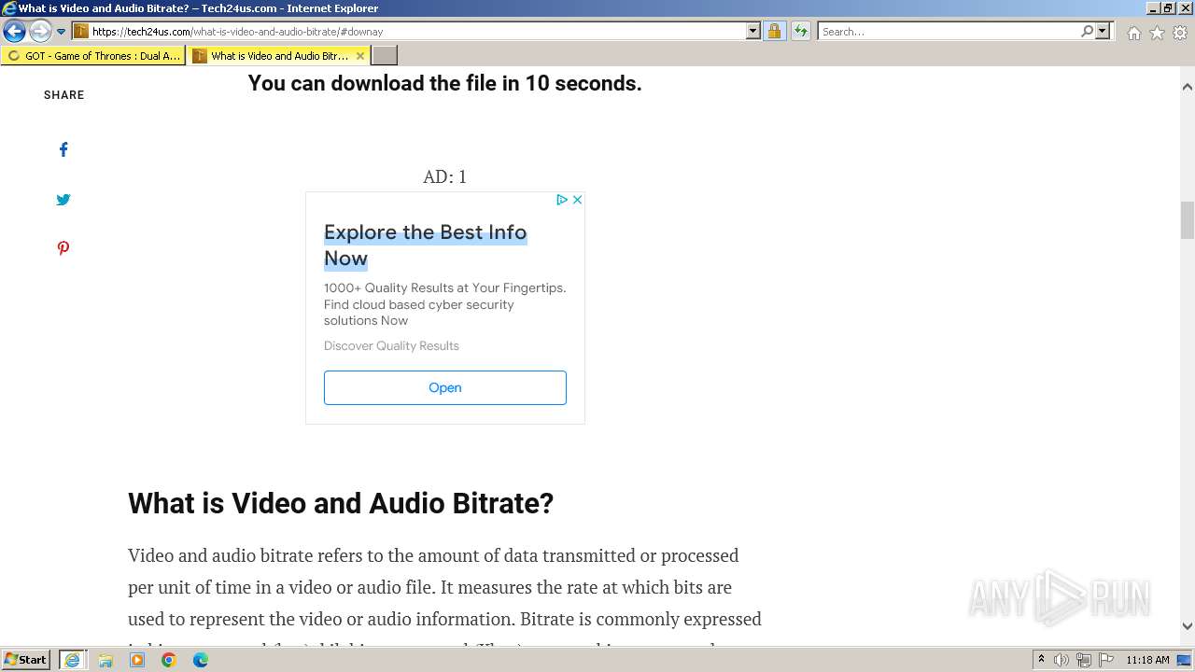Open the volume speaker tray icon
This screenshot has width=1195, height=672.
tap(1061, 660)
